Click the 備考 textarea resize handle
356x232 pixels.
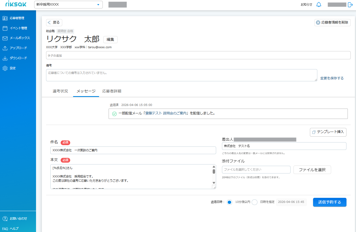(x=315, y=79)
